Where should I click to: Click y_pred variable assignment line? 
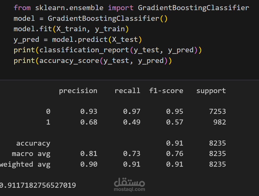click(78, 40)
